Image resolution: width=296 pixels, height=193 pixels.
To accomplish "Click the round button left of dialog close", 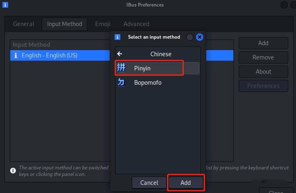I will coord(190,37).
